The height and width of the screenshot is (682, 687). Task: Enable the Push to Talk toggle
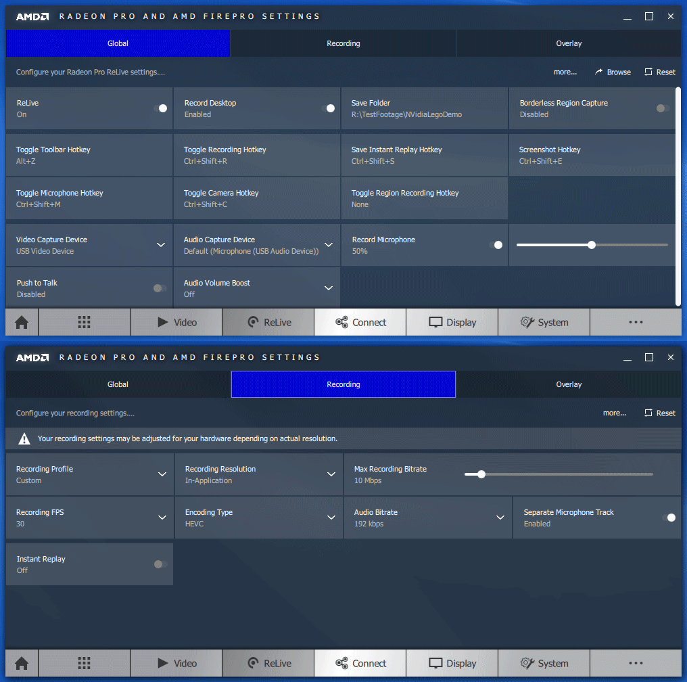click(160, 288)
